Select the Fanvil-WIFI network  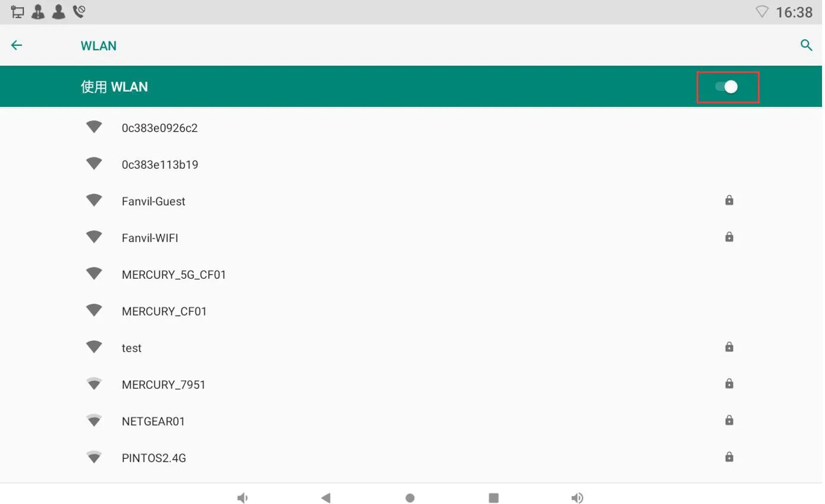tap(150, 238)
